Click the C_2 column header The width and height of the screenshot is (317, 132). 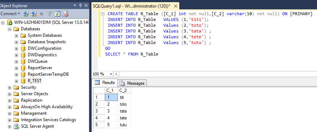[124, 91]
